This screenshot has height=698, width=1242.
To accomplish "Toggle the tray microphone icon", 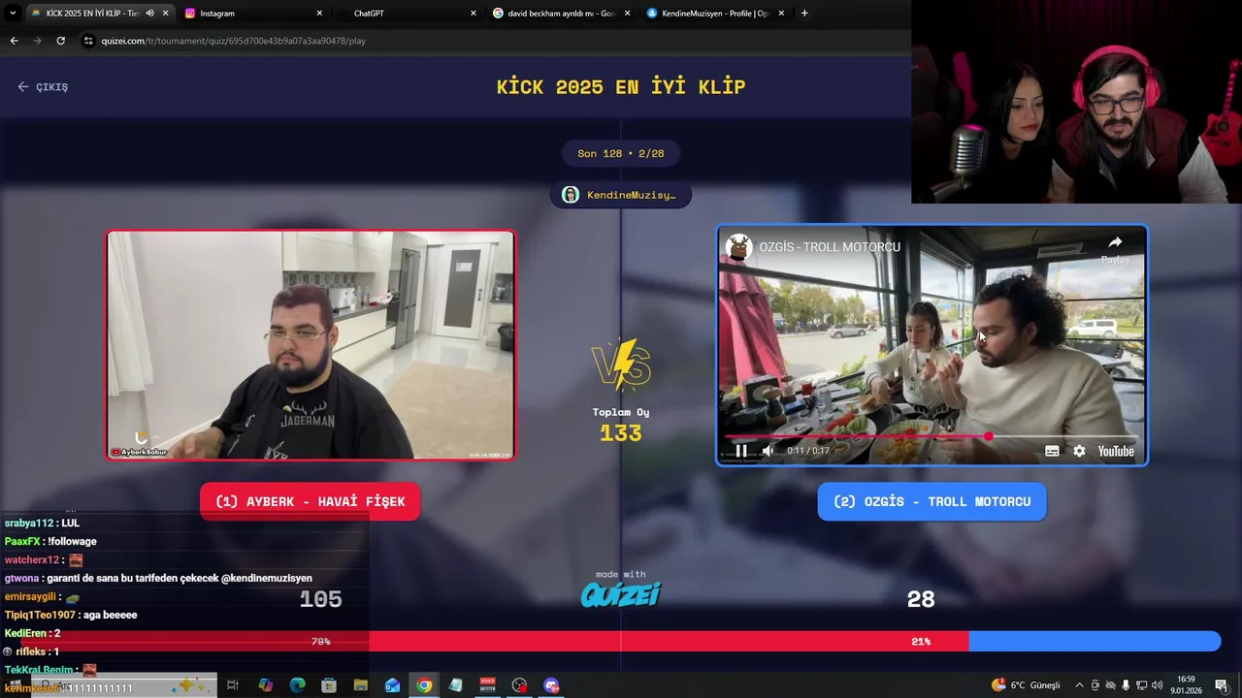I will click(x=1126, y=685).
